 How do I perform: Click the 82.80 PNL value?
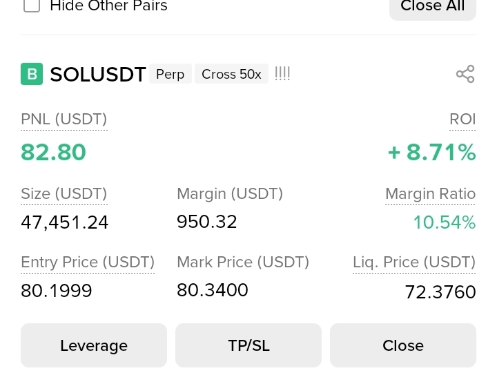(x=53, y=152)
